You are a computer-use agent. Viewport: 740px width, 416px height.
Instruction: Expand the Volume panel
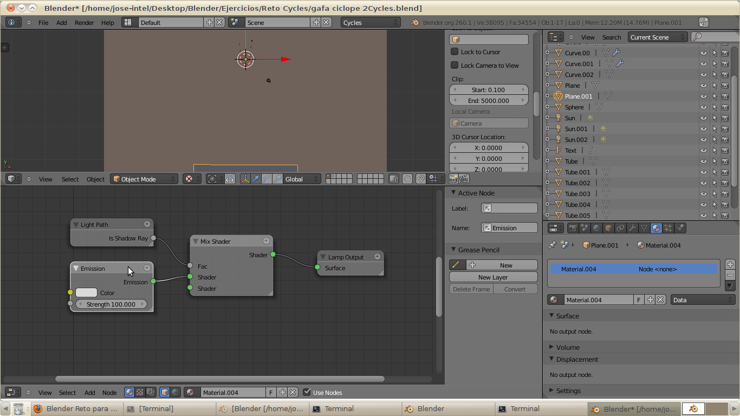point(567,347)
